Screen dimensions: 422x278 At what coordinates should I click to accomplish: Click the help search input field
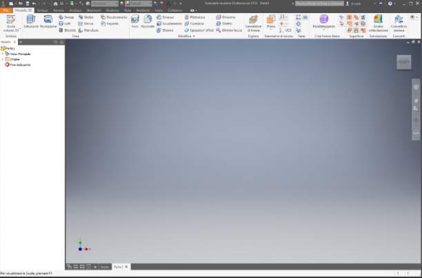click(319, 3)
